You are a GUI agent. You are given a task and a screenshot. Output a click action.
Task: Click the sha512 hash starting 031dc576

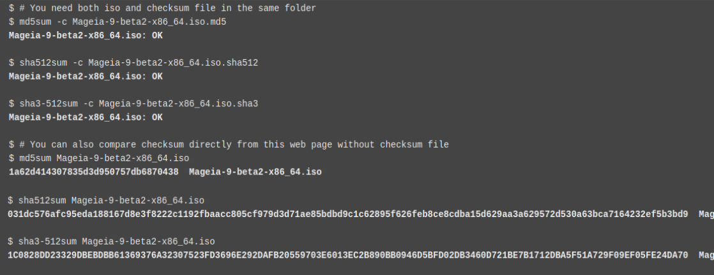[348, 214]
